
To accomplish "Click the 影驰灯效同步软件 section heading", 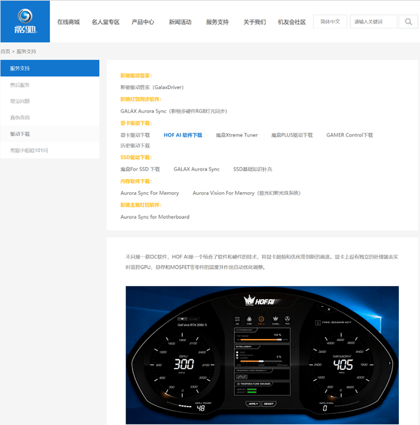I will tap(141, 99).
